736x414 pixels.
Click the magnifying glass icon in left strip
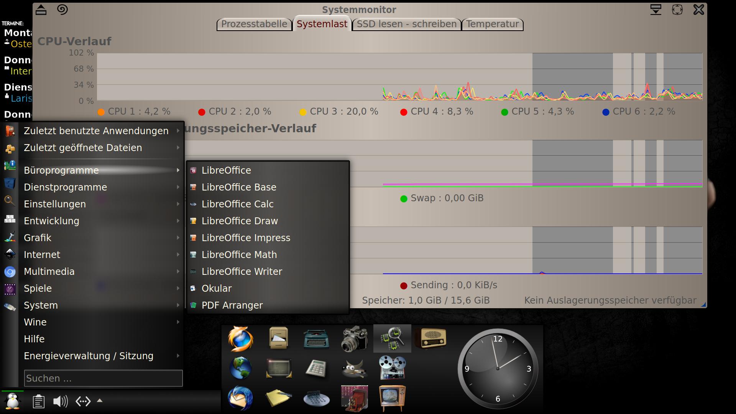[x=10, y=200]
